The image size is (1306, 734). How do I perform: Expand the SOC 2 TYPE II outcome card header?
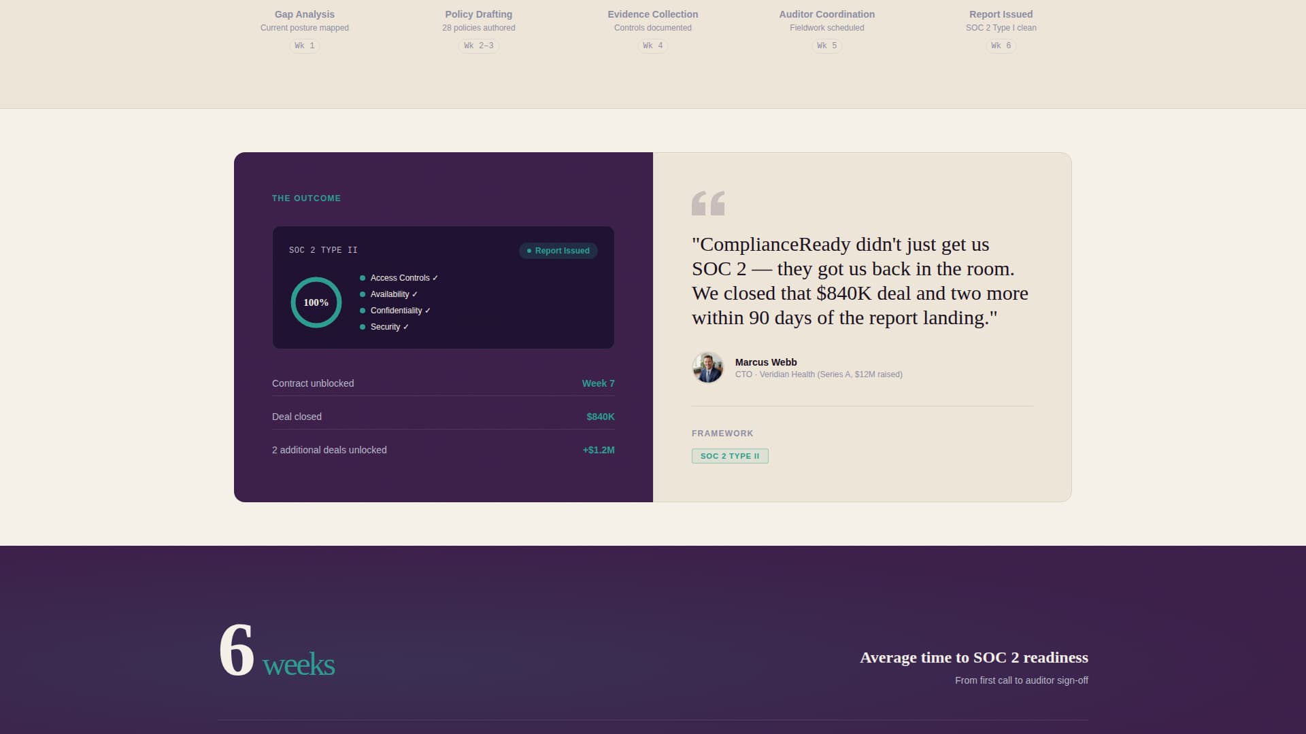[322, 250]
